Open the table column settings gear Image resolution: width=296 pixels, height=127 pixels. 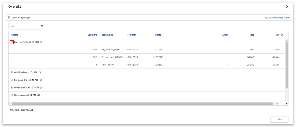click(282, 35)
